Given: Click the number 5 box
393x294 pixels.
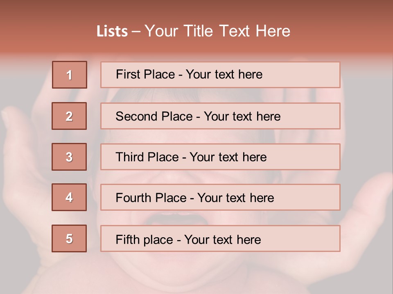Looking at the screenshot, I should pos(69,238).
